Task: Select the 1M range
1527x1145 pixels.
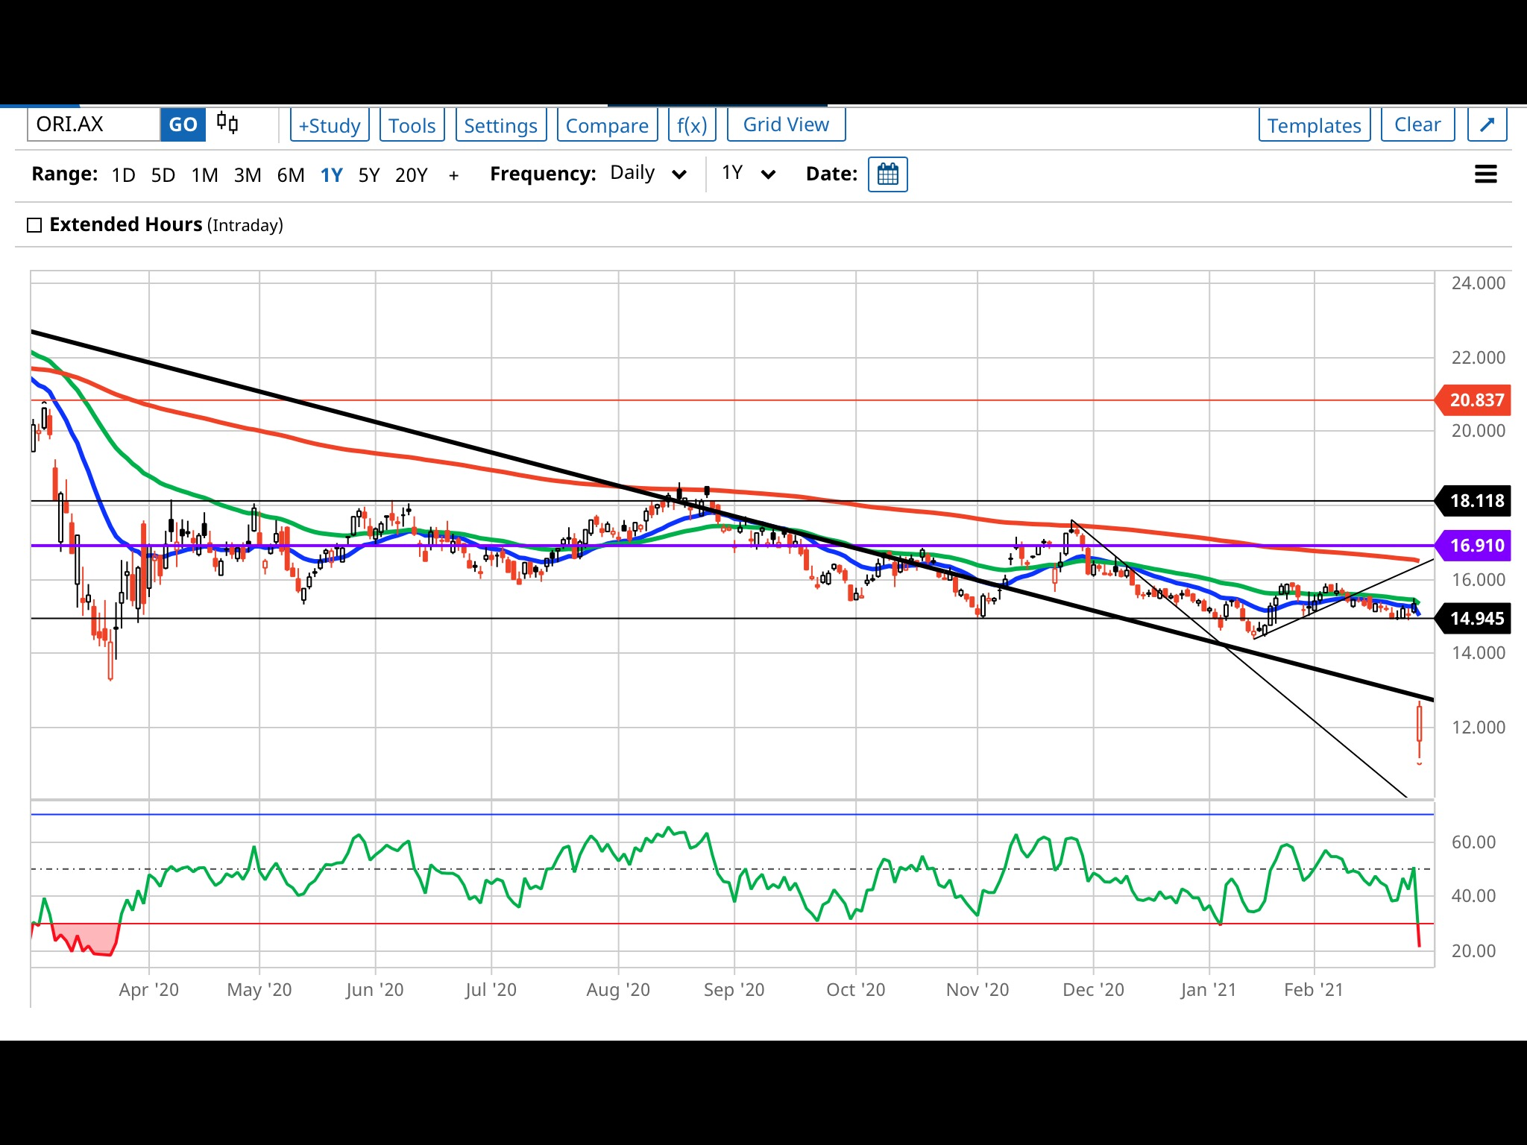Action: point(204,175)
